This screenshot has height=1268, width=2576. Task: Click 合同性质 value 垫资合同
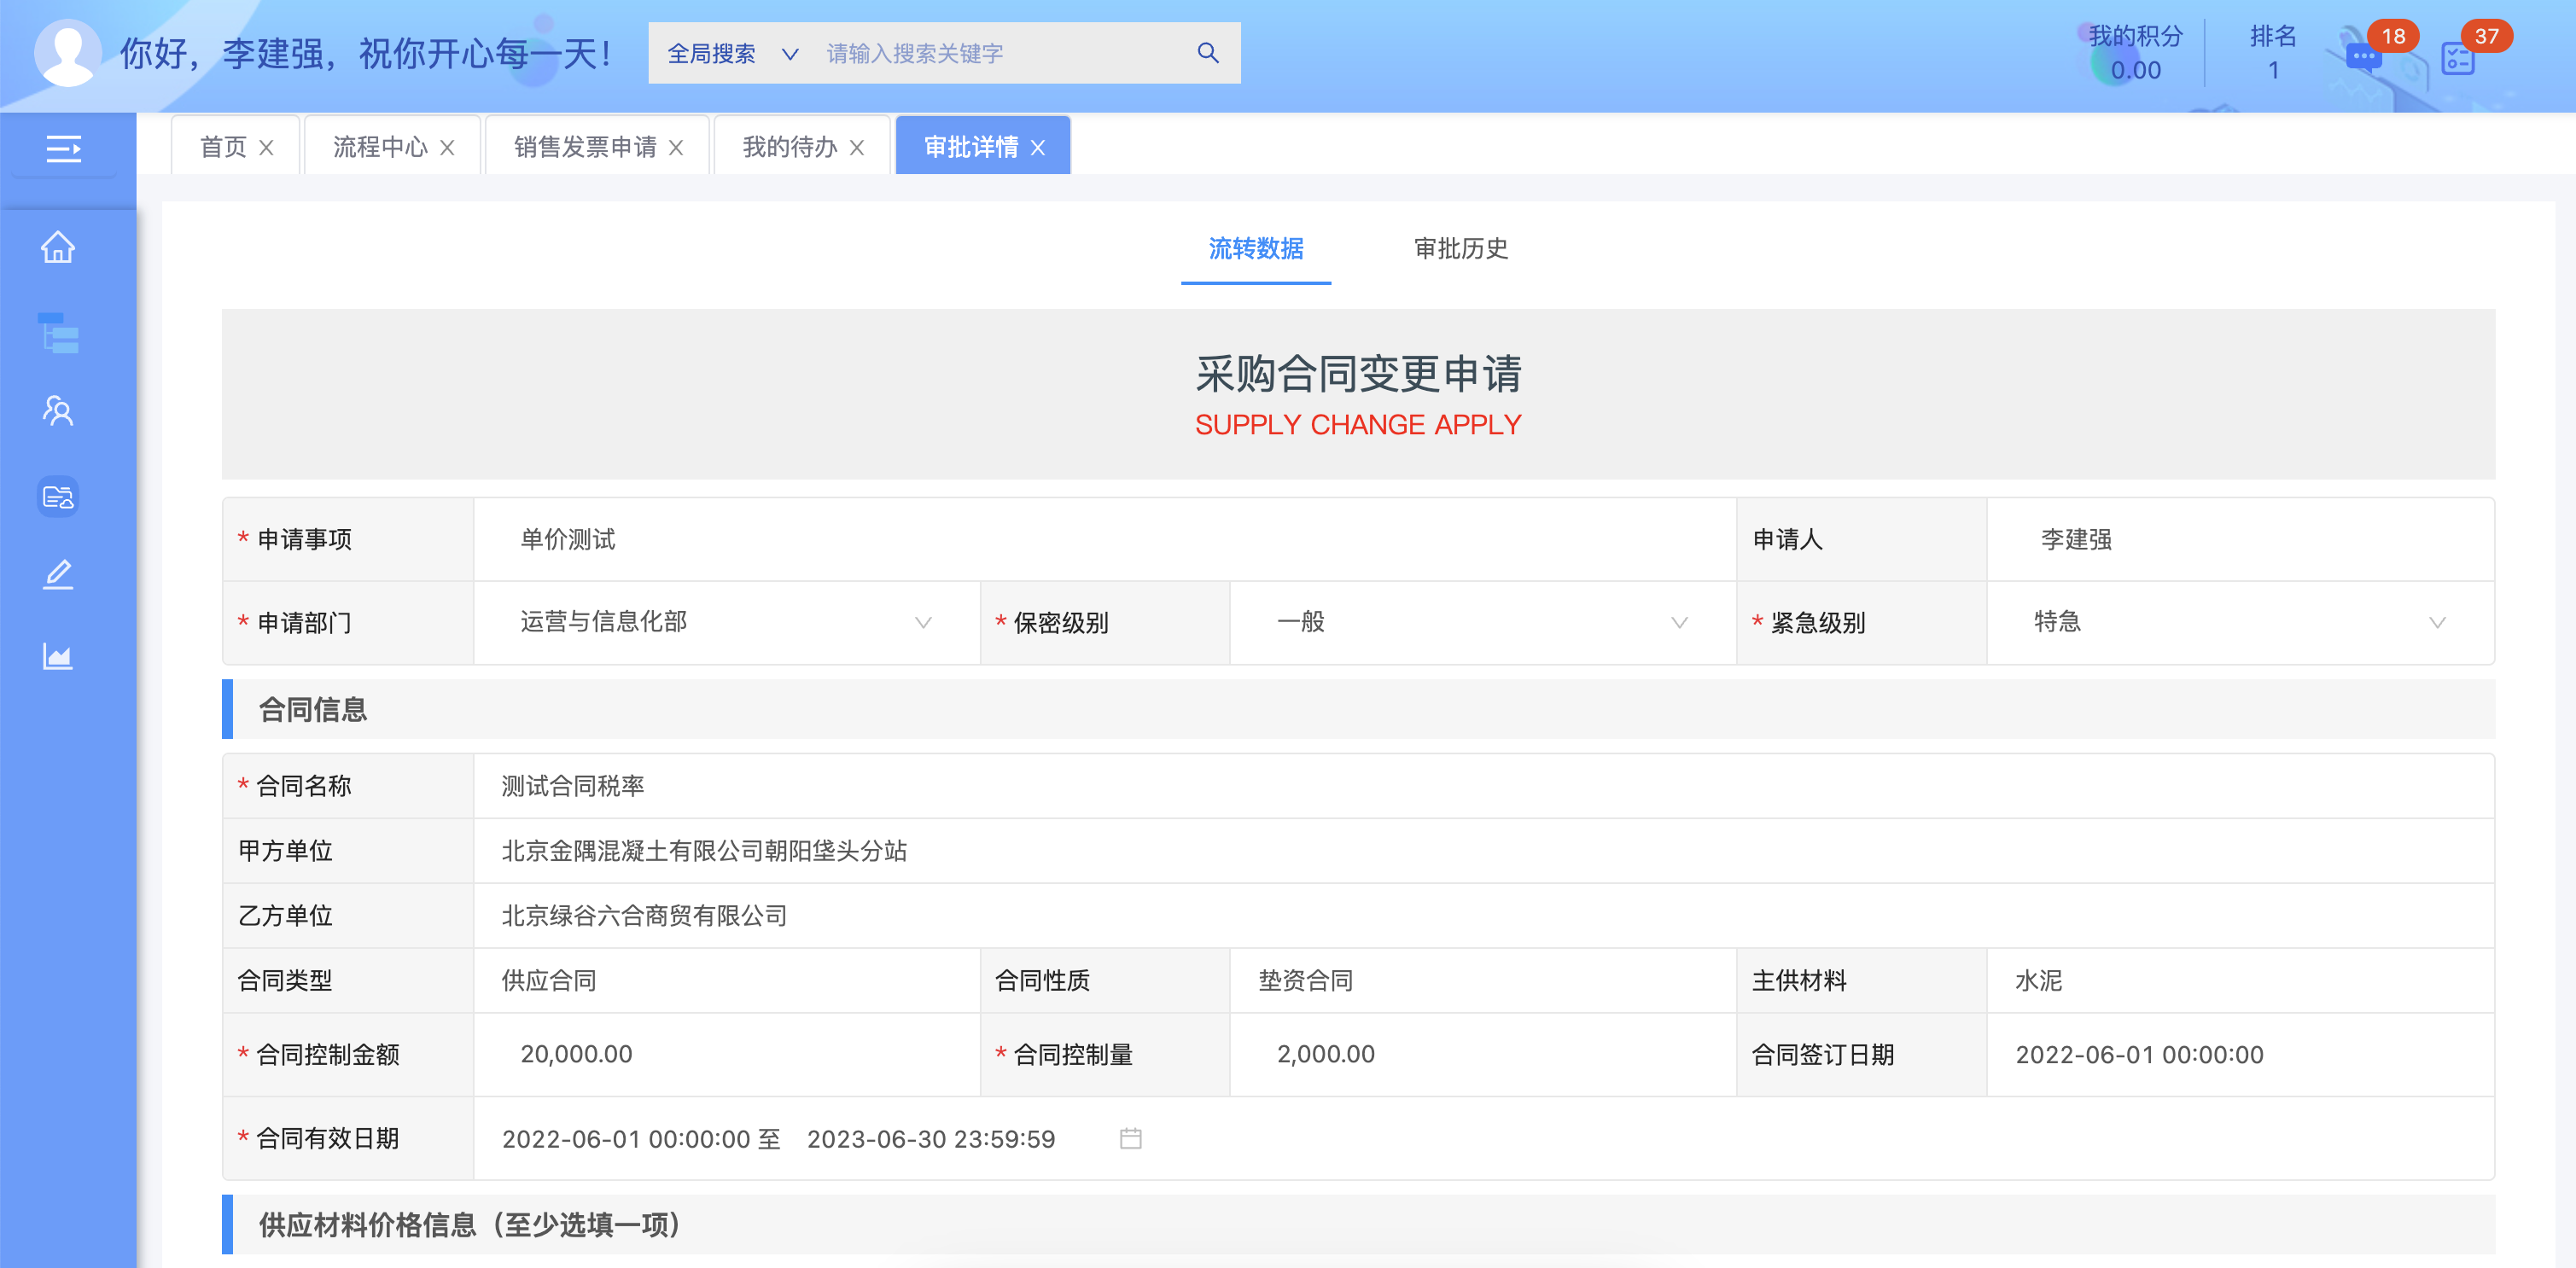(x=1305, y=980)
